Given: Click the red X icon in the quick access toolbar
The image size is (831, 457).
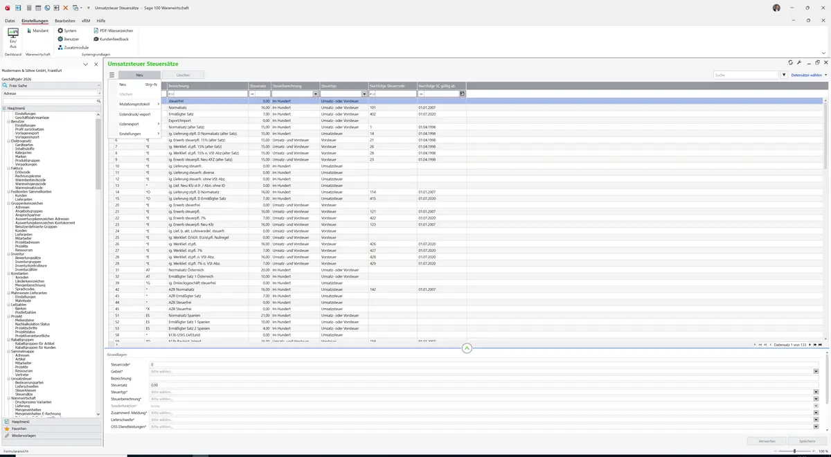Looking at the screenshot, I should (65, 8).
